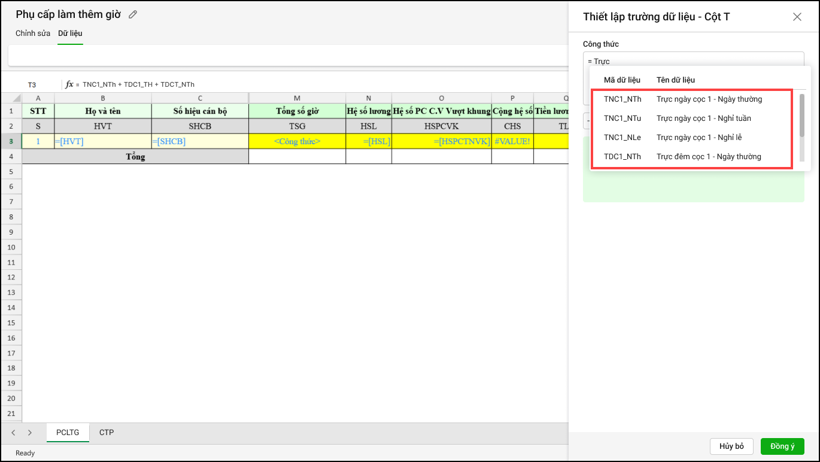Viewport: 820px width, 462px height.
Task: Select the PCLTG sheet tab
Action: [x=68, y=432]
